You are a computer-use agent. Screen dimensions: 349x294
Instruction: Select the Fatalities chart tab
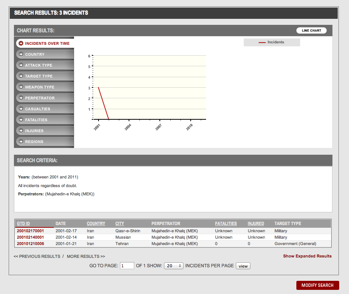[36, 120]
